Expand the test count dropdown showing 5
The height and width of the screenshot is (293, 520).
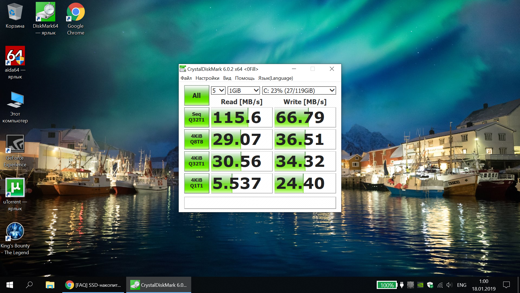pyautogui.click(x=218, y=91)
